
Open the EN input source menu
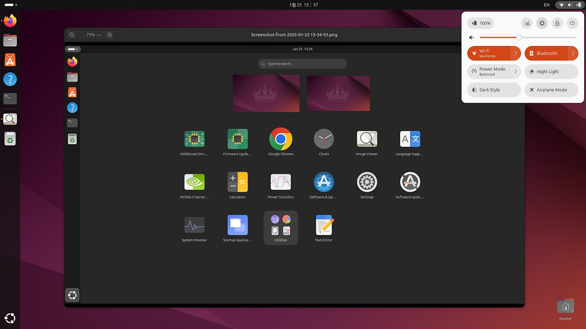547,5
